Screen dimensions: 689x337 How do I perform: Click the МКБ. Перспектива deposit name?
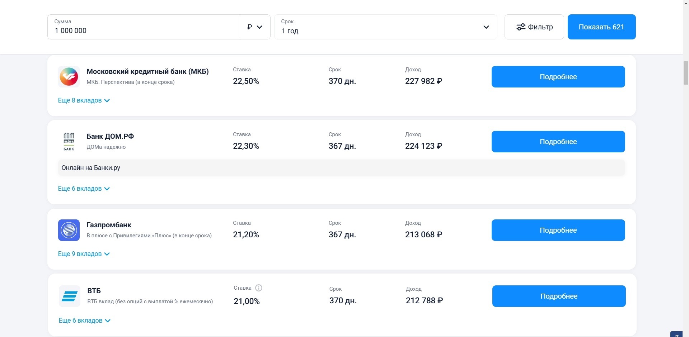pyautogui.click(x=131, y=82)
